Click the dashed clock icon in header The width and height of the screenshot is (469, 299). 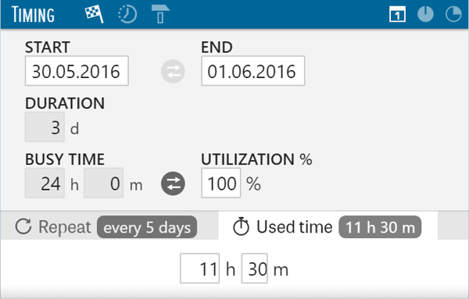pyautogui.click(x=127, y=14)
